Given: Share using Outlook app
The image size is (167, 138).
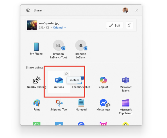Looking at the screenshot, I should pyautogui.click(x=59, y=82).
